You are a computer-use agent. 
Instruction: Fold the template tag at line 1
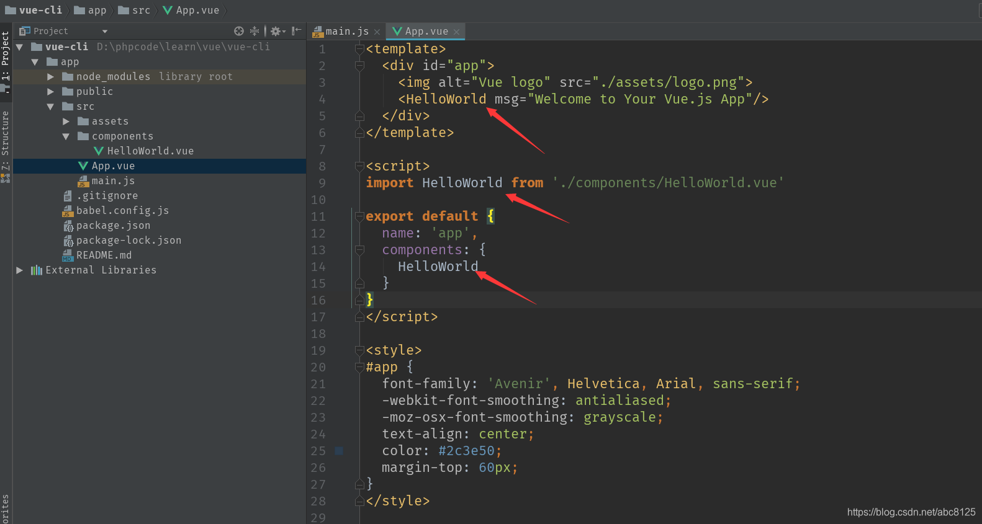(359, 48)
